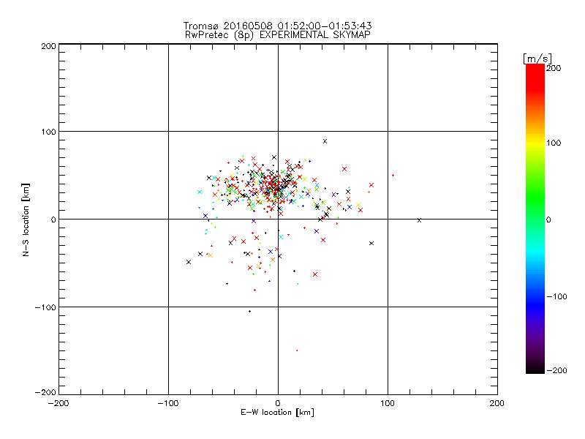Click the plot origin where zero gridlines cross
The height and width of the screenshot is (439, 585).
coord(278,219)
